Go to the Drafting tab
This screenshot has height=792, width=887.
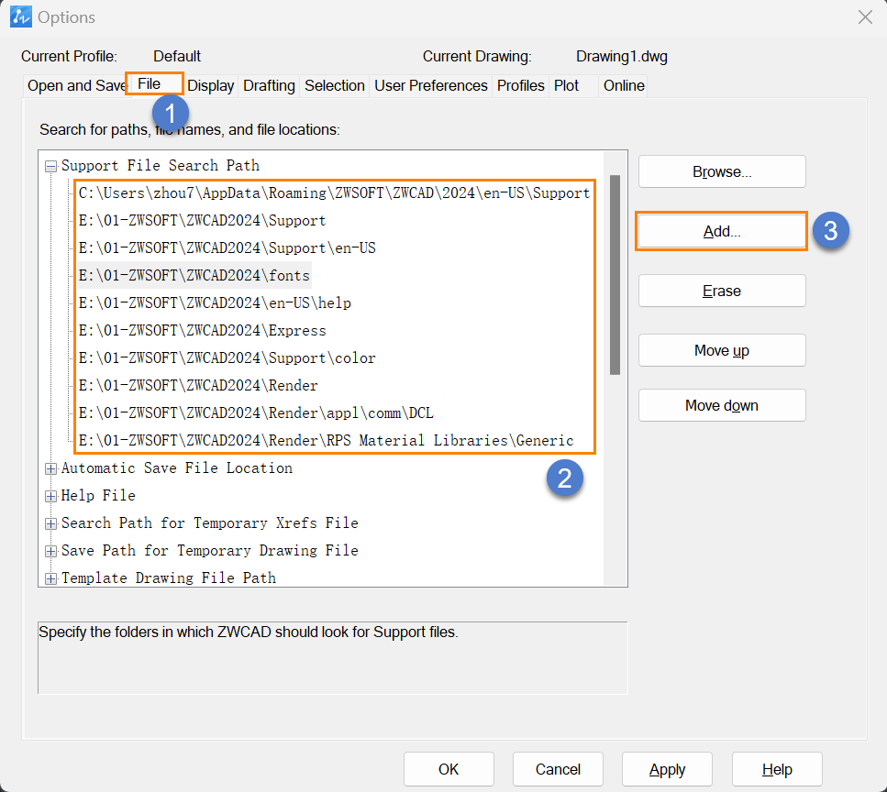270,85
